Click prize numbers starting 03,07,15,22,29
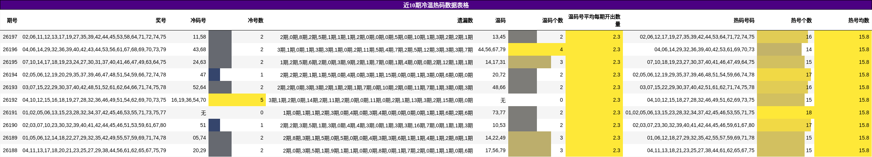 coord(94,87)
